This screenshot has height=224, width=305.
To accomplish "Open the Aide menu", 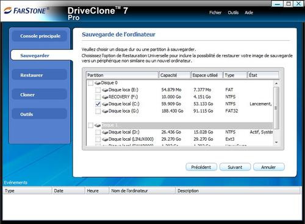I will 249,13.
